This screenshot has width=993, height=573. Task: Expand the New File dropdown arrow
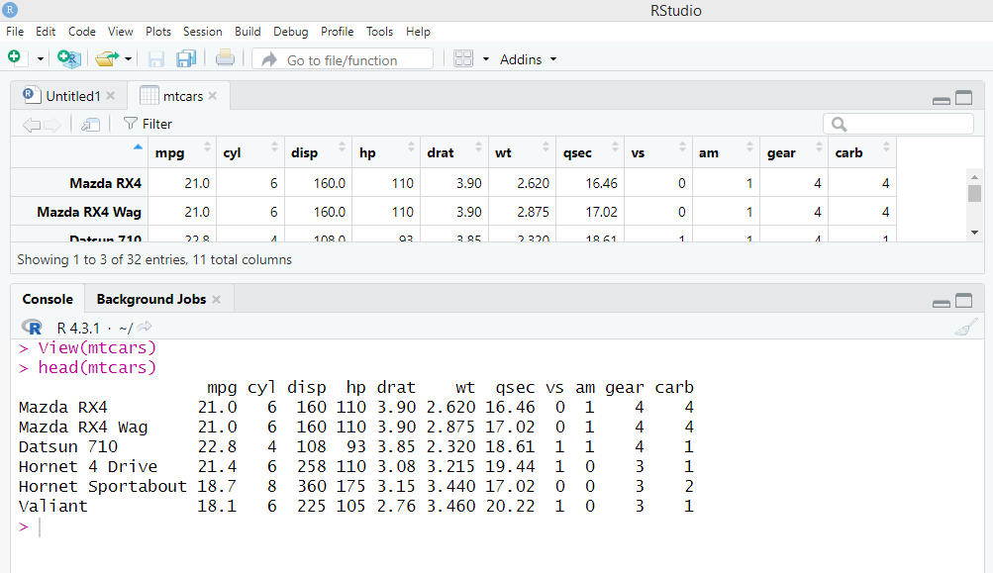point(41,59)
